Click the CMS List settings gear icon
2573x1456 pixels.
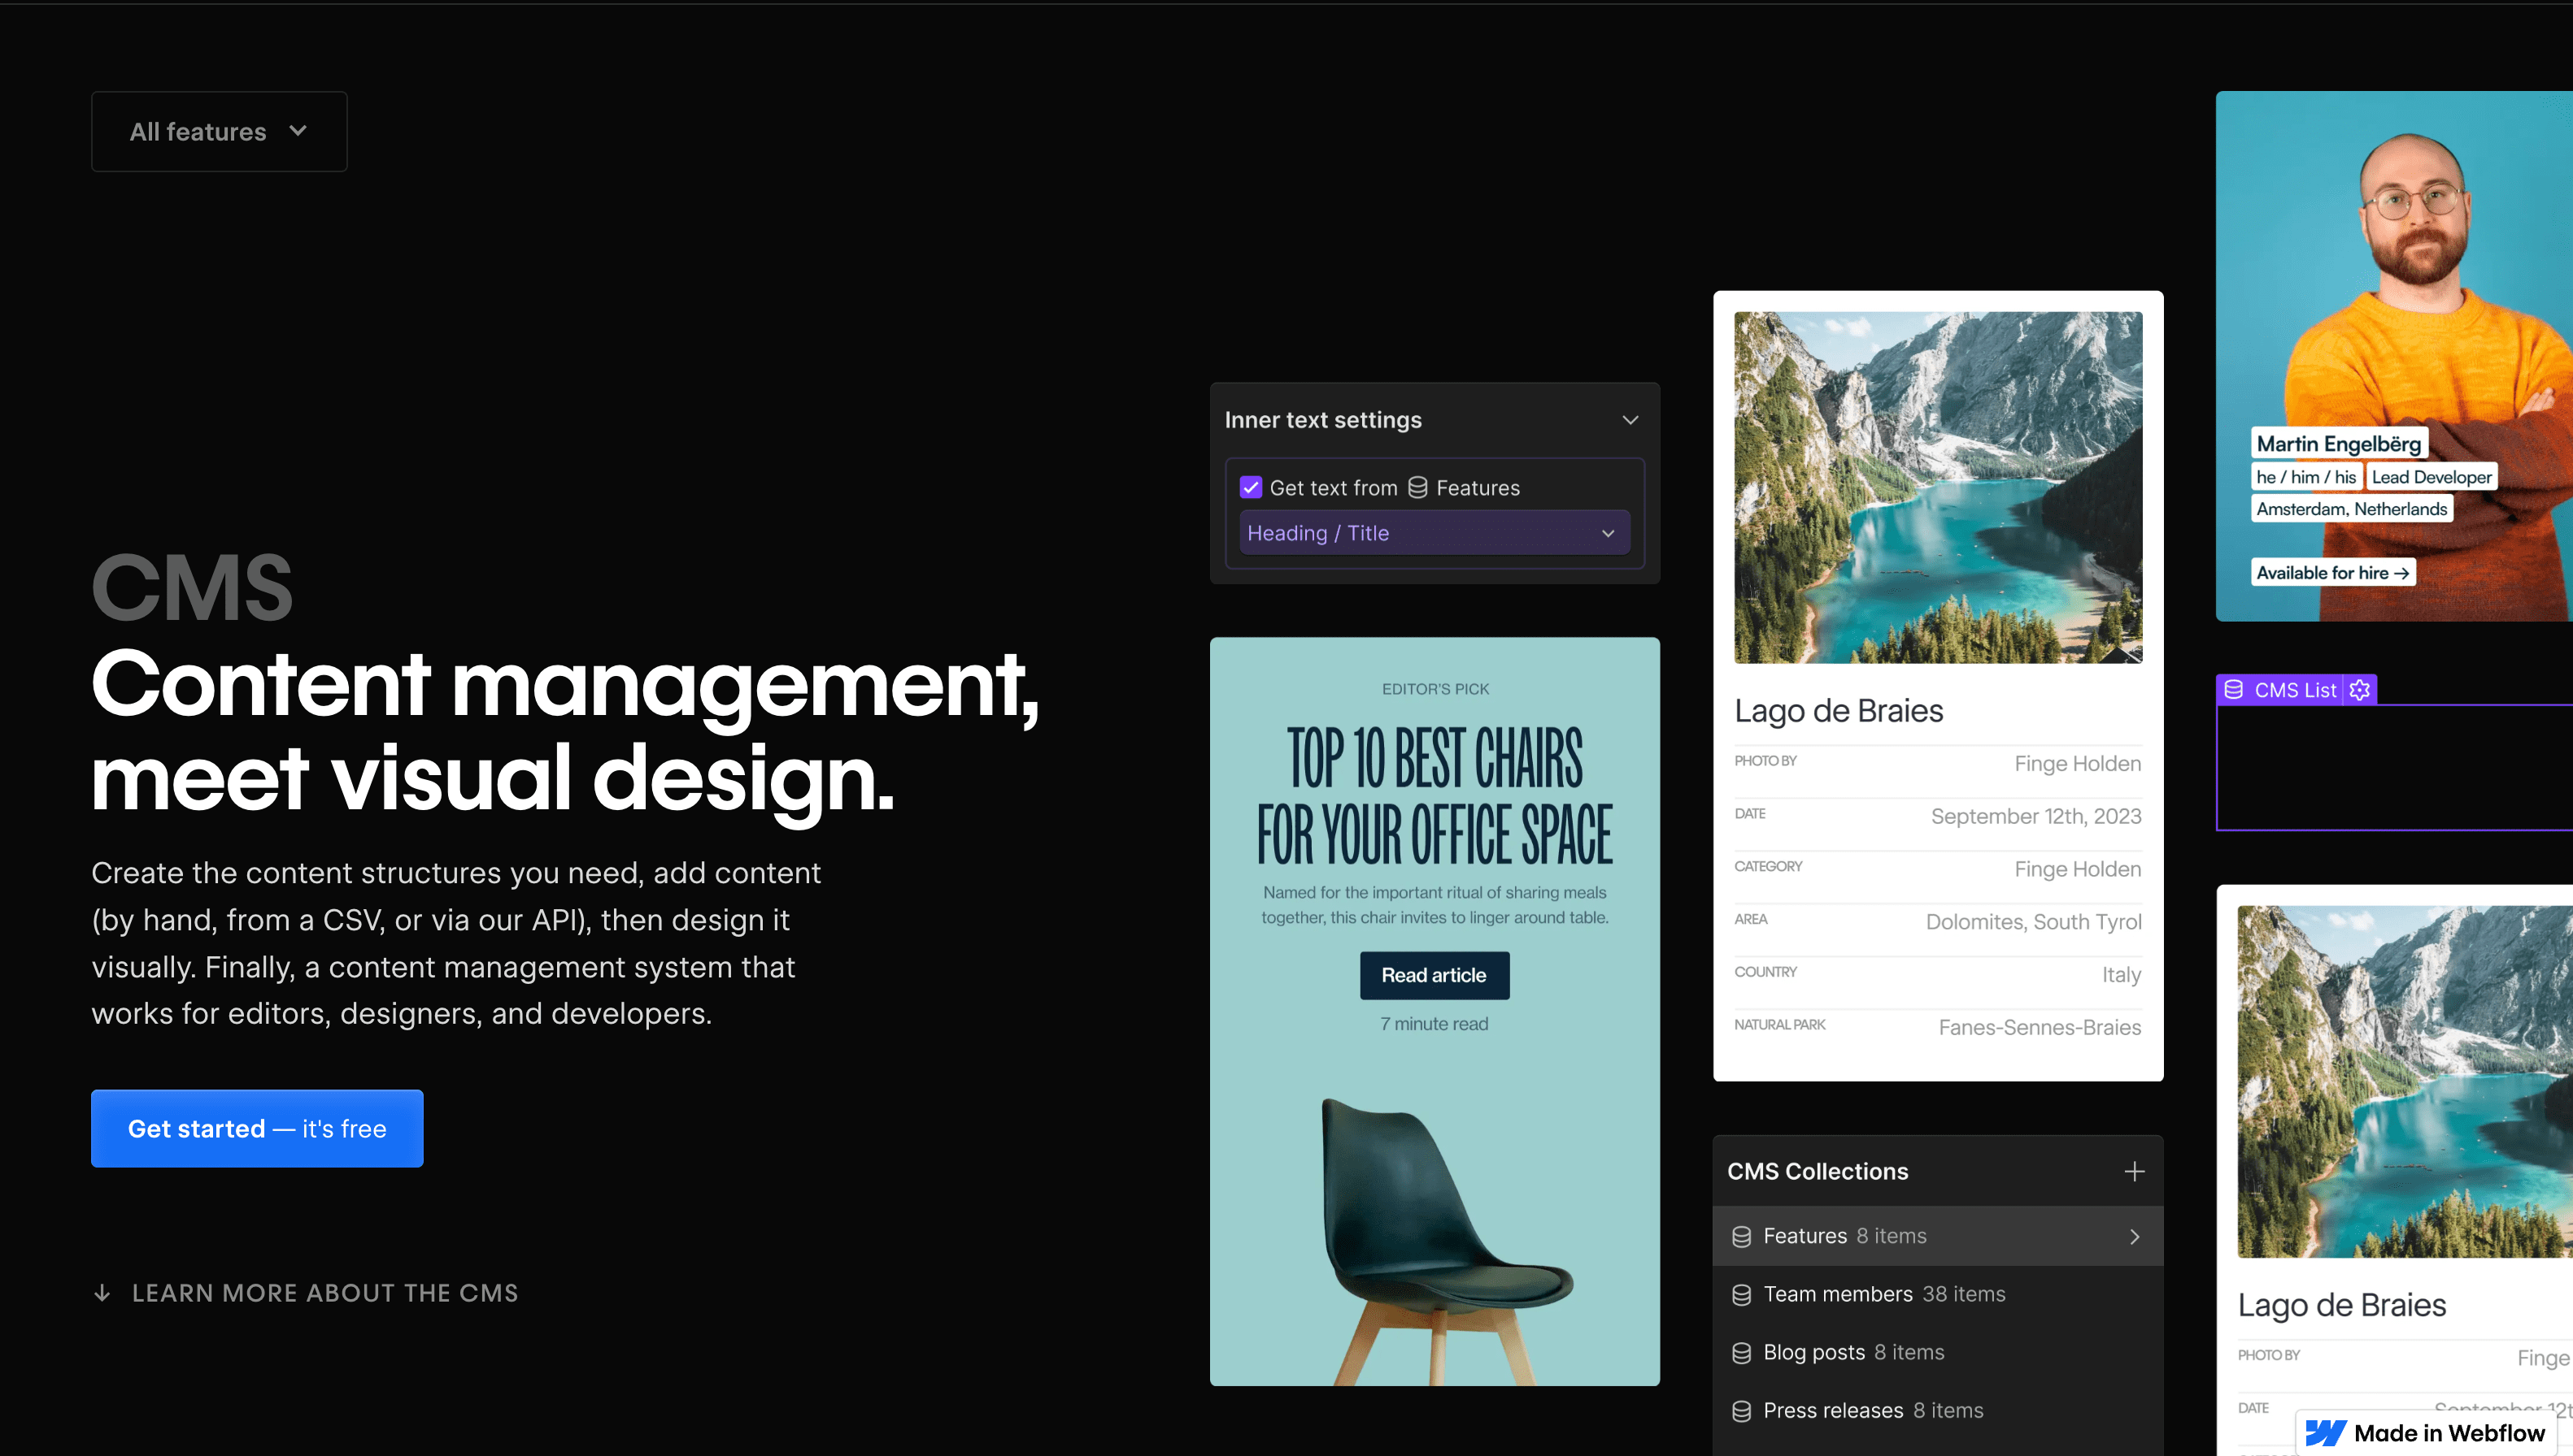tap(2361, 690)
